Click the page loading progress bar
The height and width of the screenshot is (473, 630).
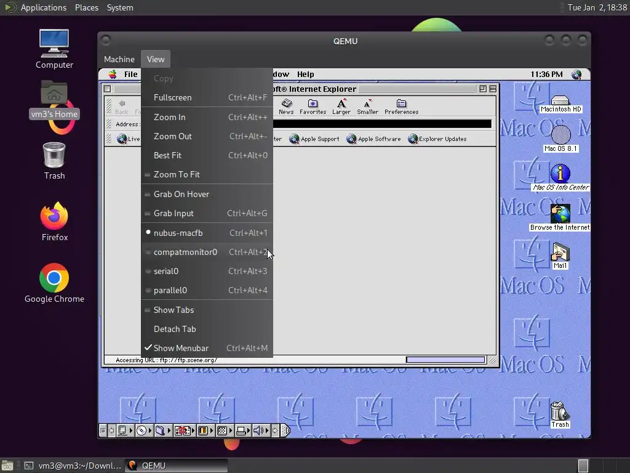coord(445,360)
